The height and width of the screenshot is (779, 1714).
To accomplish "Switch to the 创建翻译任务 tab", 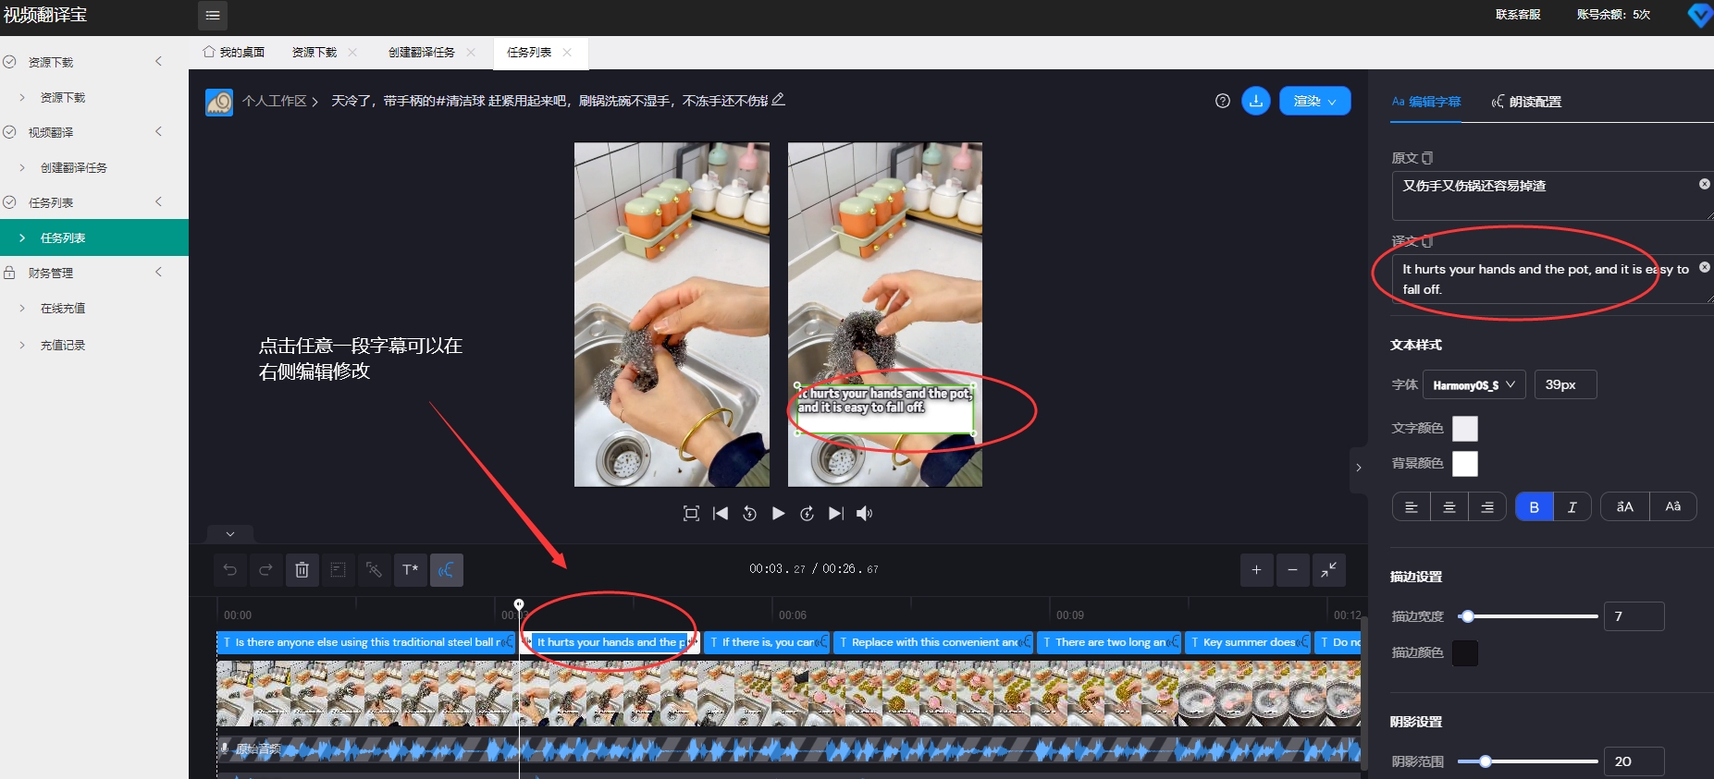I will [422, 53].
